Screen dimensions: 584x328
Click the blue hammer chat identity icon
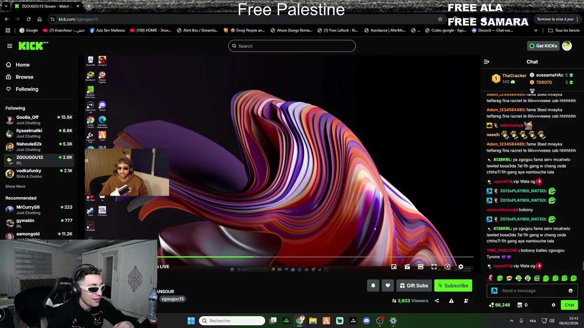pos(494,291)
